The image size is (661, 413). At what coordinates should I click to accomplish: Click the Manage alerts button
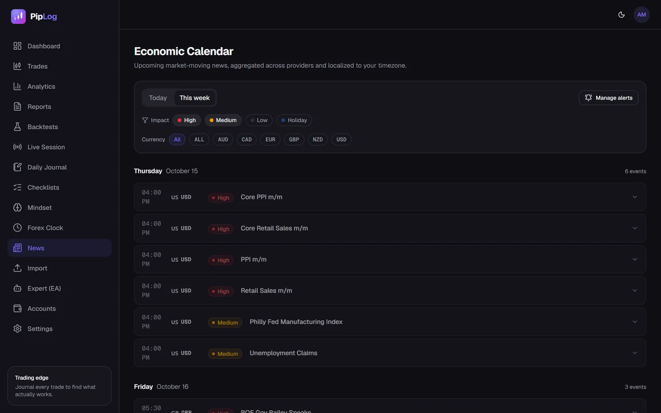(609, 98)
